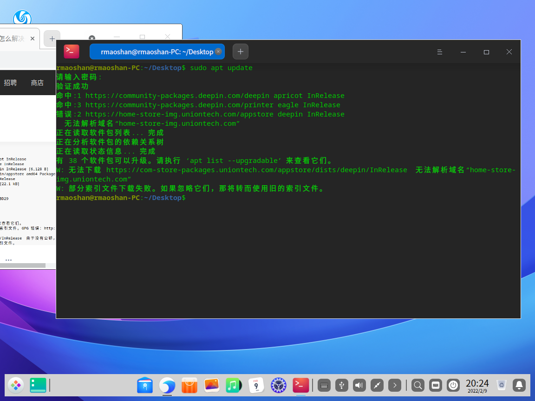535x401 pixels.
Task: Open the file manager from the dock
Action: (x=145, y=385)
